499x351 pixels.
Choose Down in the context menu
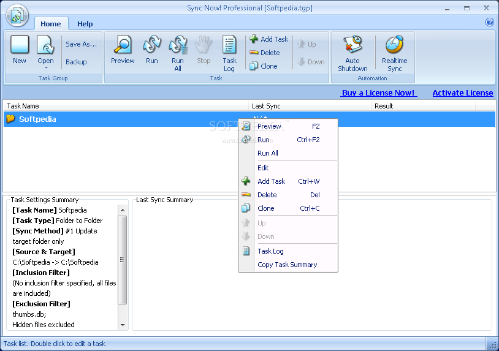pyautogui.click(x=288, y=236)
